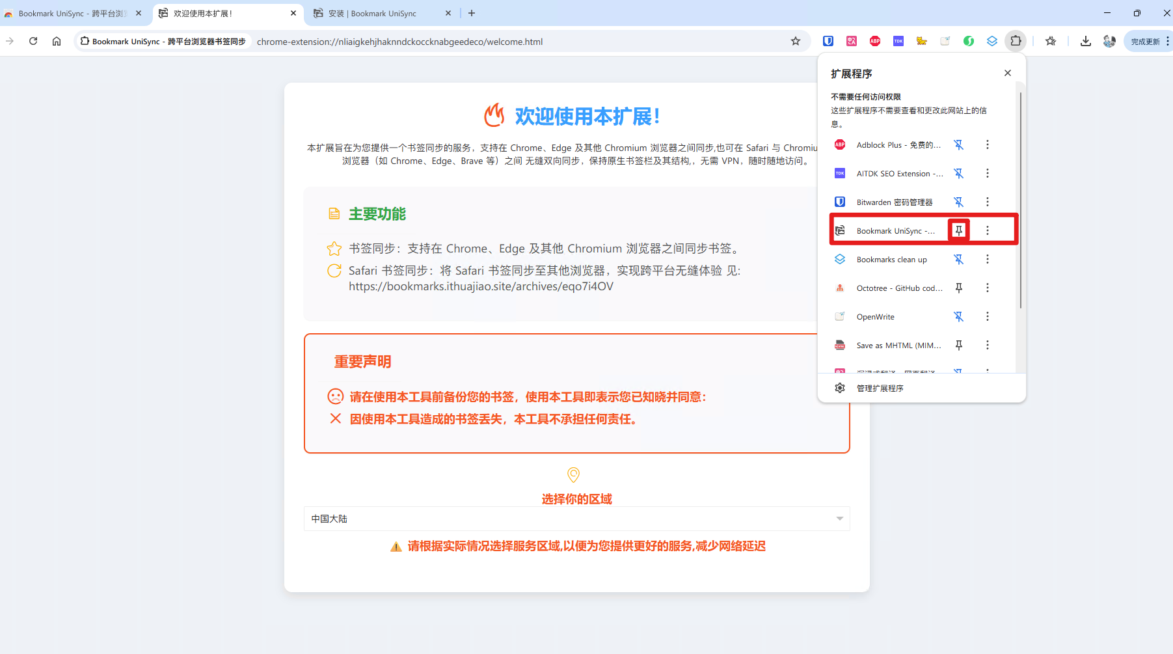Pin the Bookmarks clean up extension
The width and height of the screenshot is (1173, 654).
(959, 259)
